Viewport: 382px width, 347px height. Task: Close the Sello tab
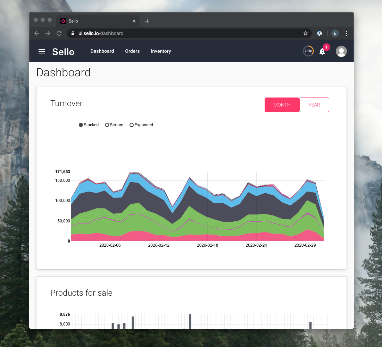tap(134, 21)
